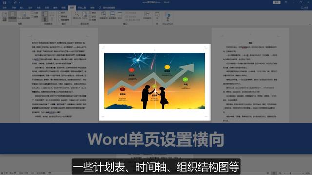Open the Switch Windows (切换窗口) dropdown

click(x=147, y=16)
